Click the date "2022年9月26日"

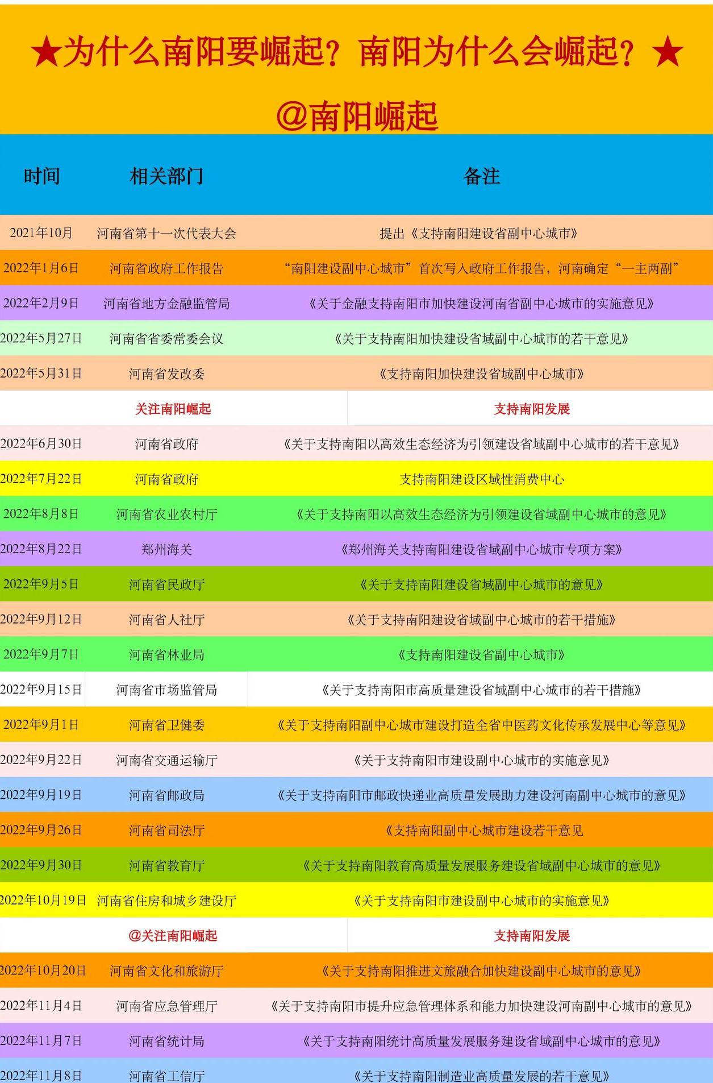41,831
